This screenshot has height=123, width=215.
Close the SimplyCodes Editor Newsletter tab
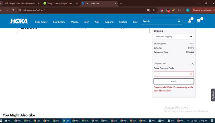pyautogui.click(x=39, y=3)
